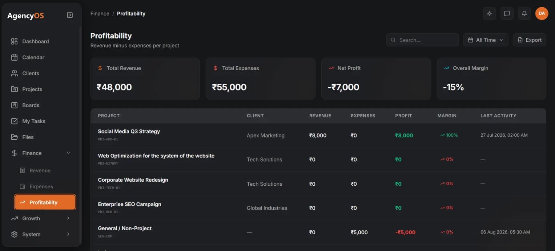Collapse the Finance menu chevron

click(x=68, y=153)
